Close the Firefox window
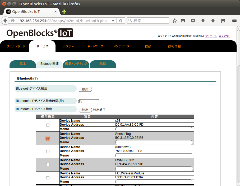Screen dimensions: 240x186 click(4, 4)
